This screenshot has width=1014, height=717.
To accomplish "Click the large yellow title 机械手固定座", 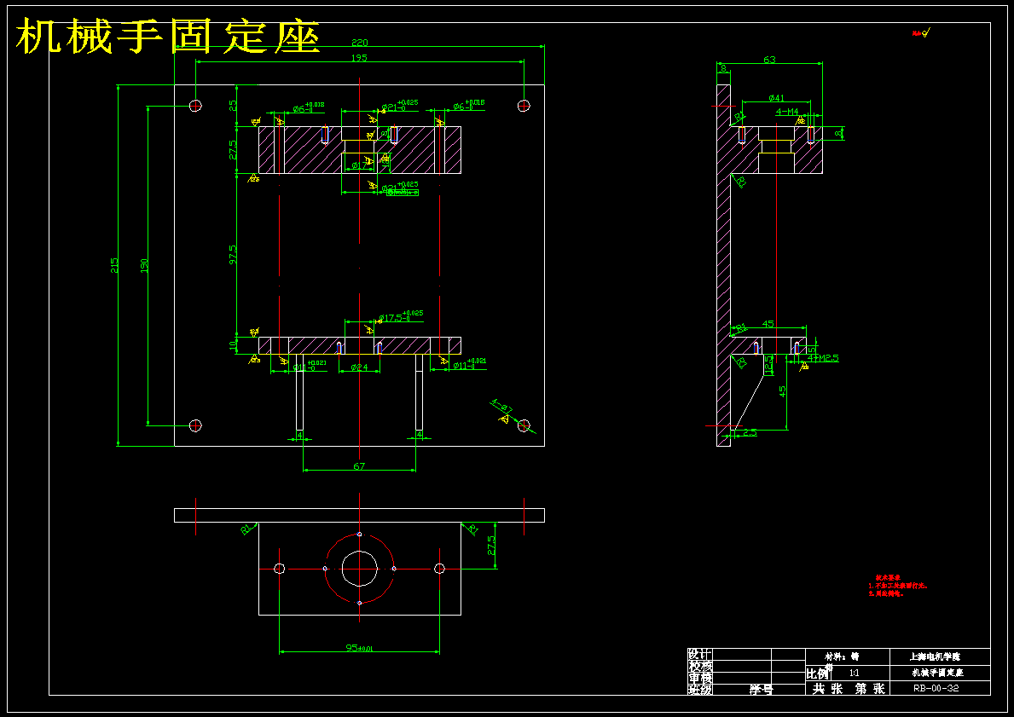I will [x=167, y=37].
